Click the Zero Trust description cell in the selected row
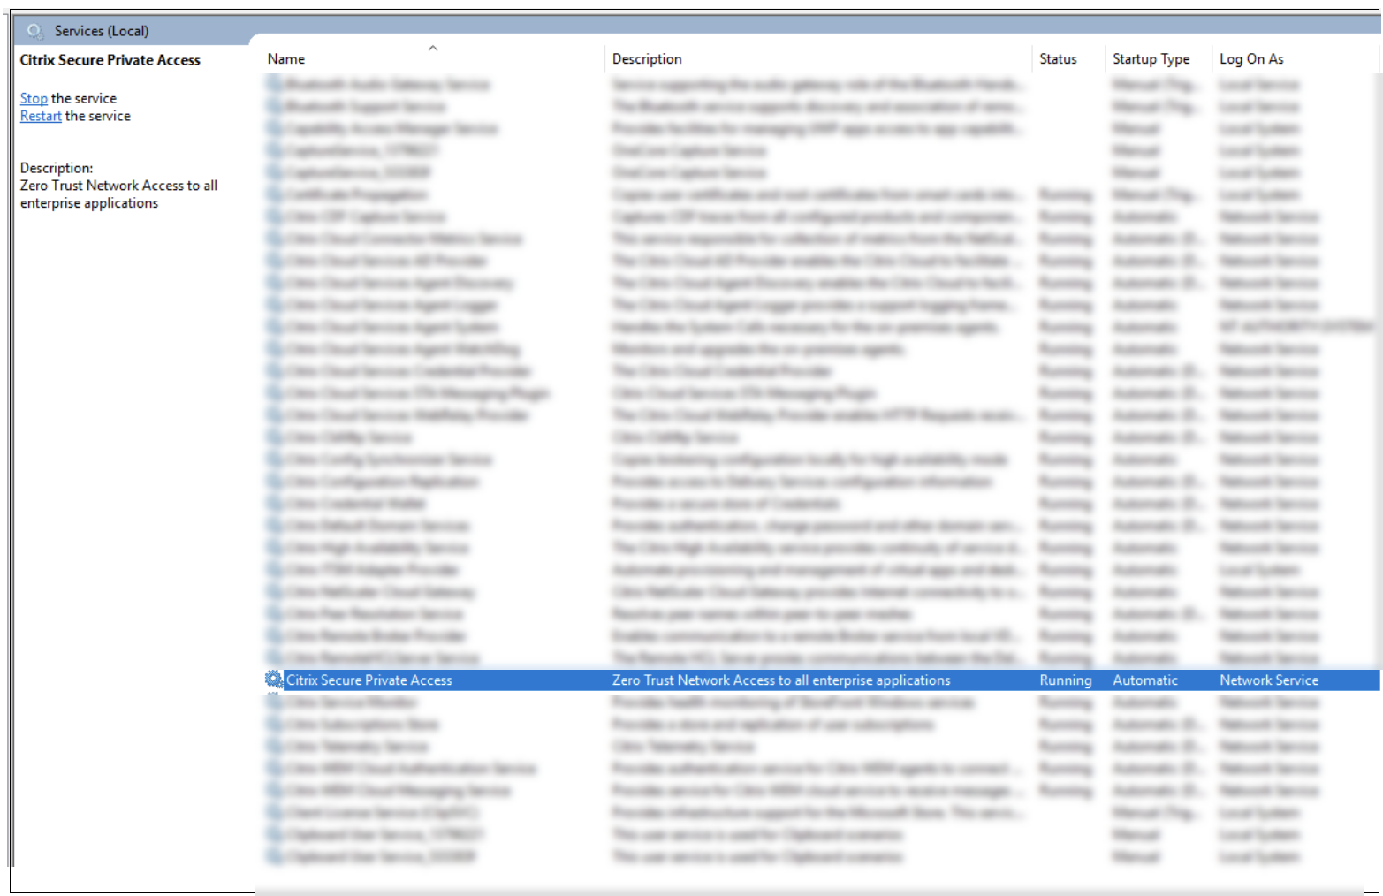The image size is (1383, 896). (781, 680)
